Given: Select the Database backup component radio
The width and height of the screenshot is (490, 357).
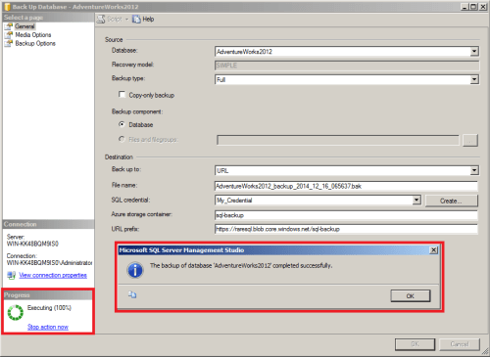Looking at the screenshot, I should pos(122,124).
